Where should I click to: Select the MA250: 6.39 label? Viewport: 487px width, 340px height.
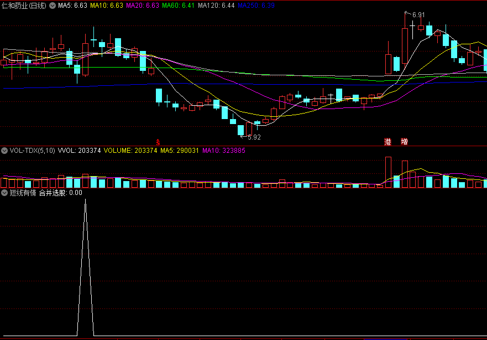(256, 6)
